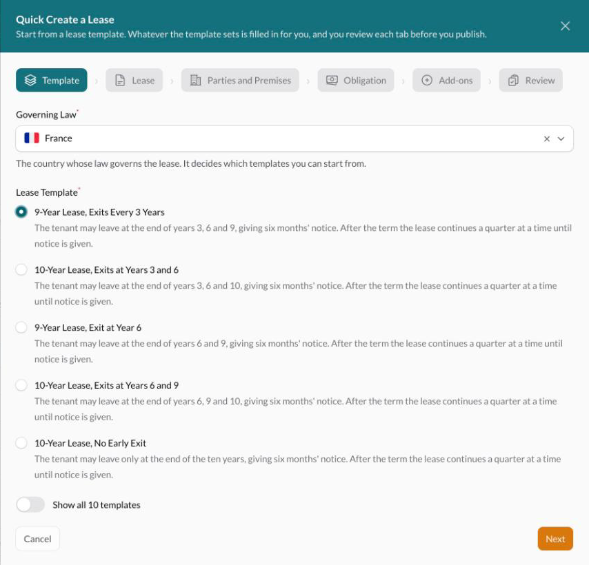Click the "Show all 10 templates" label
Image resolution: width=589 pixels, height=565 pixels.
97,505
